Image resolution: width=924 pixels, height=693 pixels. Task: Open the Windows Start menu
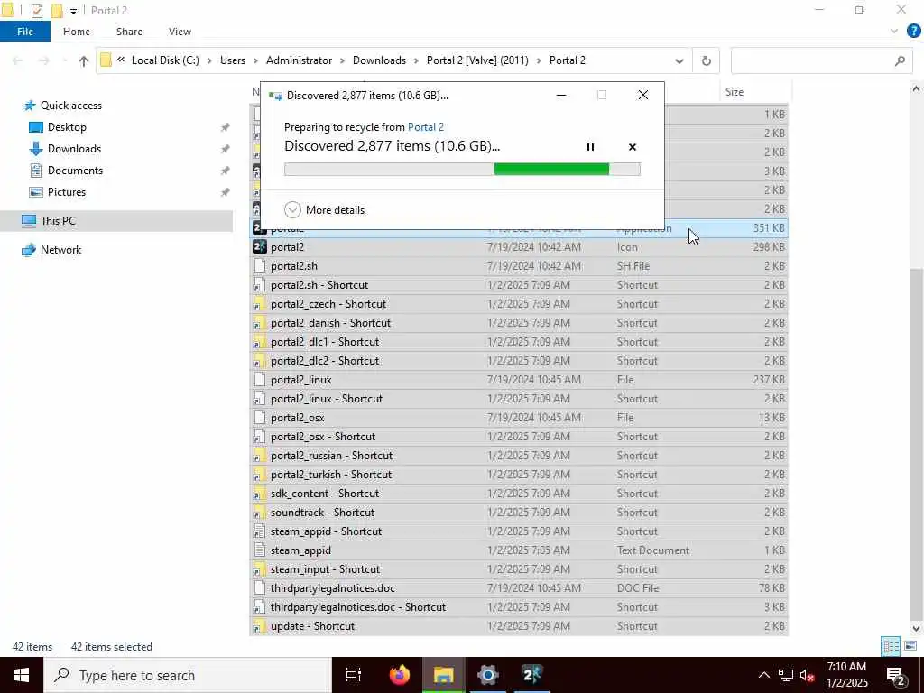pos(22,675)
